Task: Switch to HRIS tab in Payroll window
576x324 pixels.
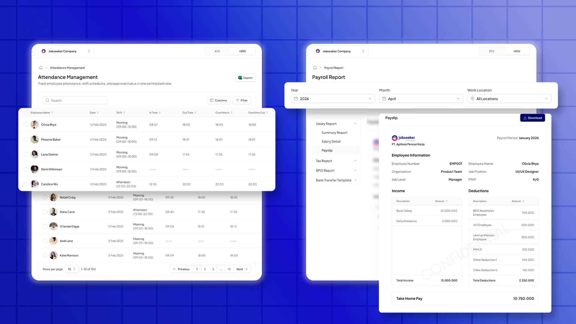Action: [517, 51]
